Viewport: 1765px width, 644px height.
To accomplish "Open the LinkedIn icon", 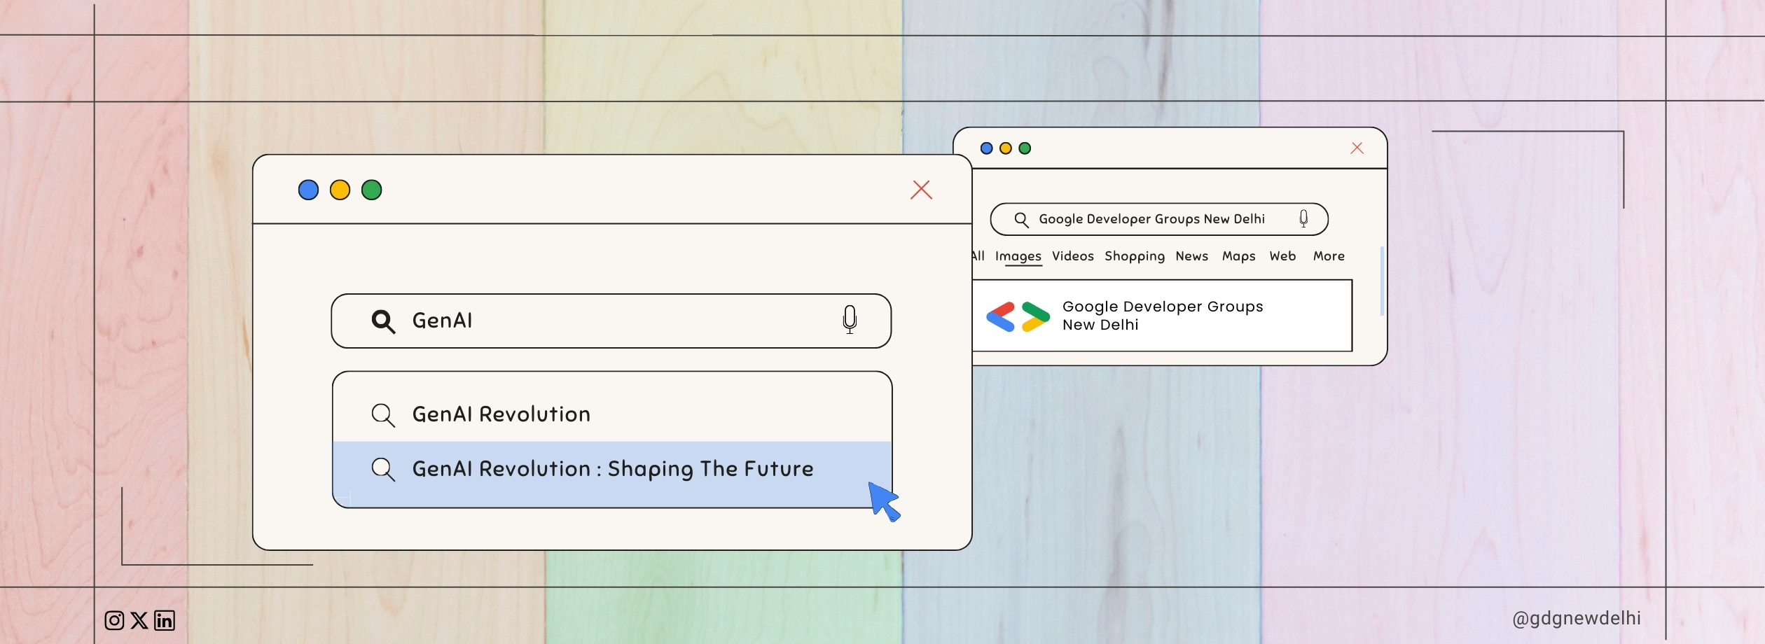I will (x=164, y=619).
